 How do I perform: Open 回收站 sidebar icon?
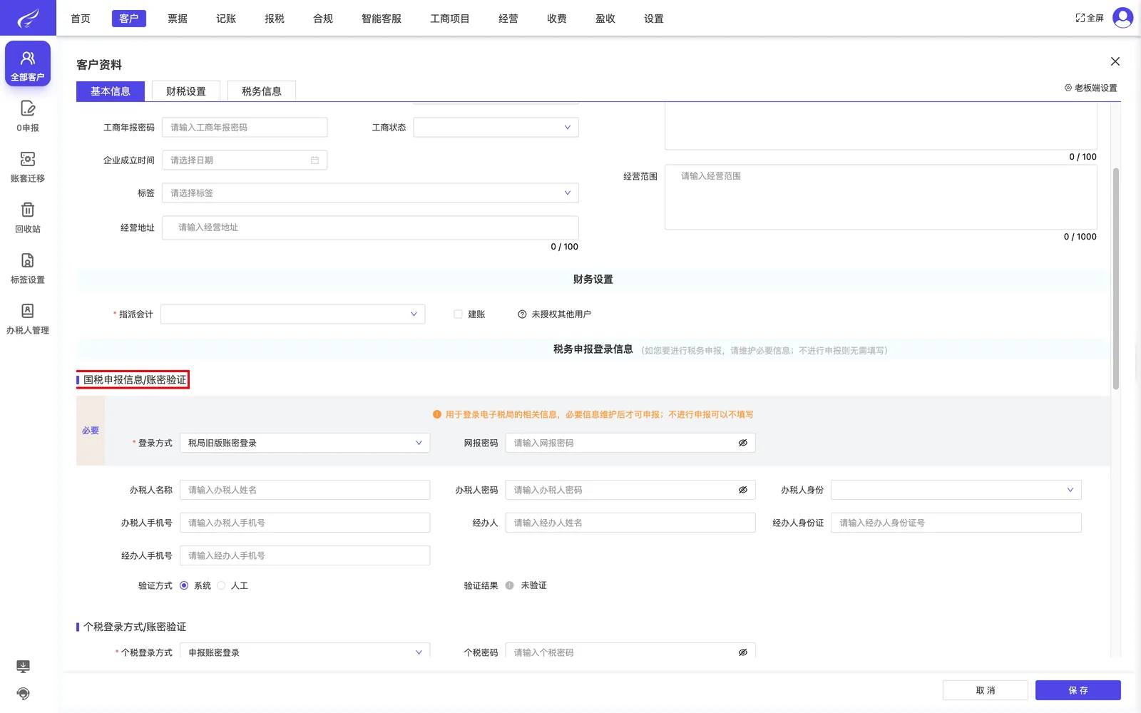pos(28,217)
